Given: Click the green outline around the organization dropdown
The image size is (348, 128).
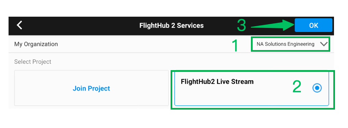Looking at the screenshot, I should point(291,37).
